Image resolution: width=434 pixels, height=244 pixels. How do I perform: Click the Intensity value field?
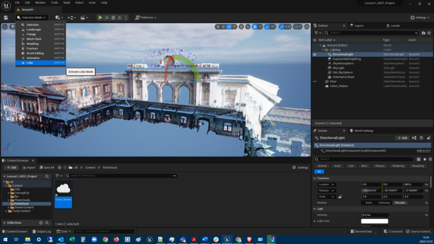375,215
